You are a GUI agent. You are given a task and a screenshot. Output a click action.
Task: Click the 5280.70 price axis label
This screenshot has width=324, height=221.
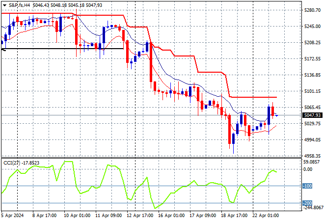point(312,10)
